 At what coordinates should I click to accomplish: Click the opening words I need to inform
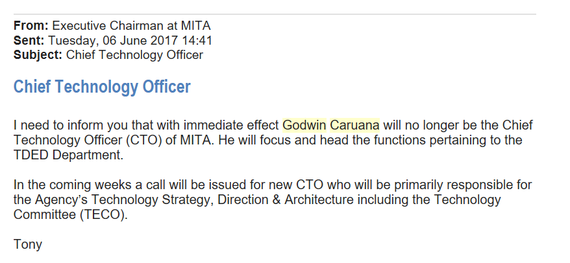pyautogui.click(x=58, y=125)
